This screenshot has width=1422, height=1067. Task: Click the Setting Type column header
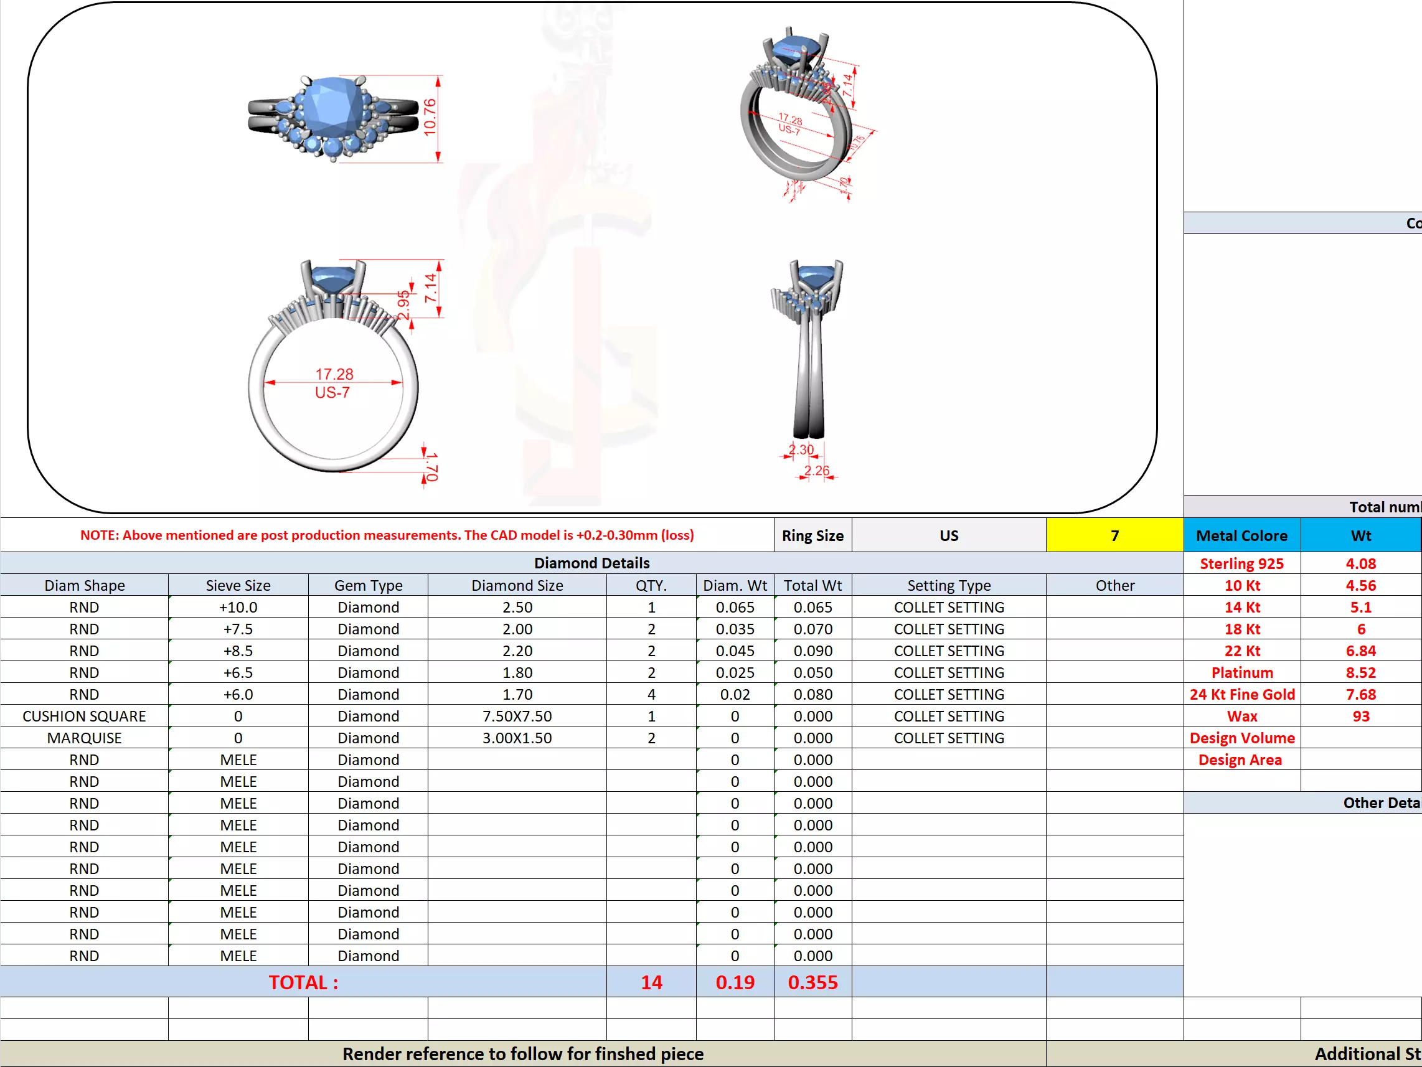pyautogui.click(x=948, y=586)
